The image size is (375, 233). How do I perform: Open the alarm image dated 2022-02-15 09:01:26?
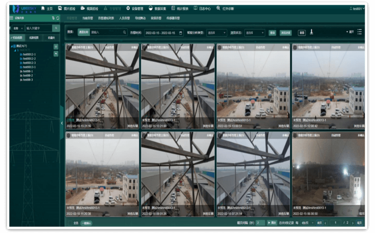click(x=178, y=175)
